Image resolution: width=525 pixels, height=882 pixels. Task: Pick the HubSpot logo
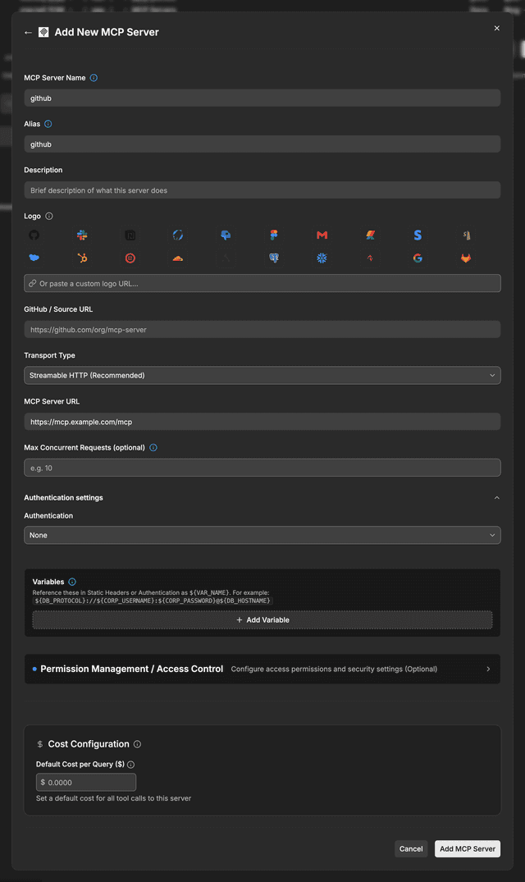[x=82, y=258]
